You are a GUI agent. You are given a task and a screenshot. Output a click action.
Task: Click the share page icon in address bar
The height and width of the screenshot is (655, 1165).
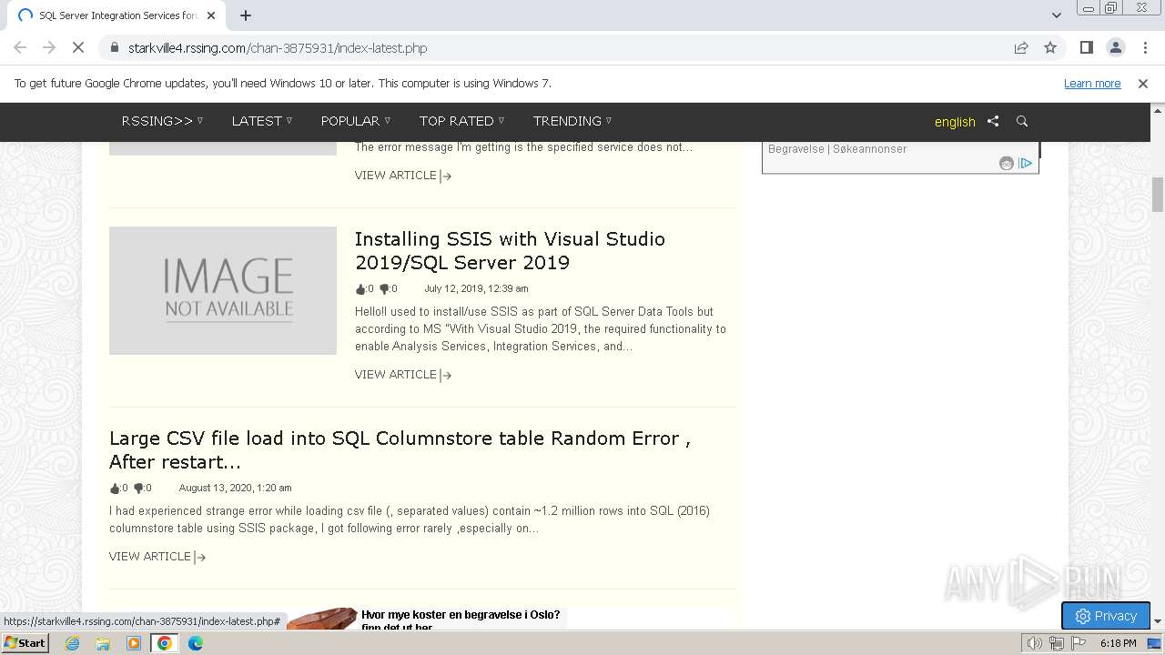1021,47
